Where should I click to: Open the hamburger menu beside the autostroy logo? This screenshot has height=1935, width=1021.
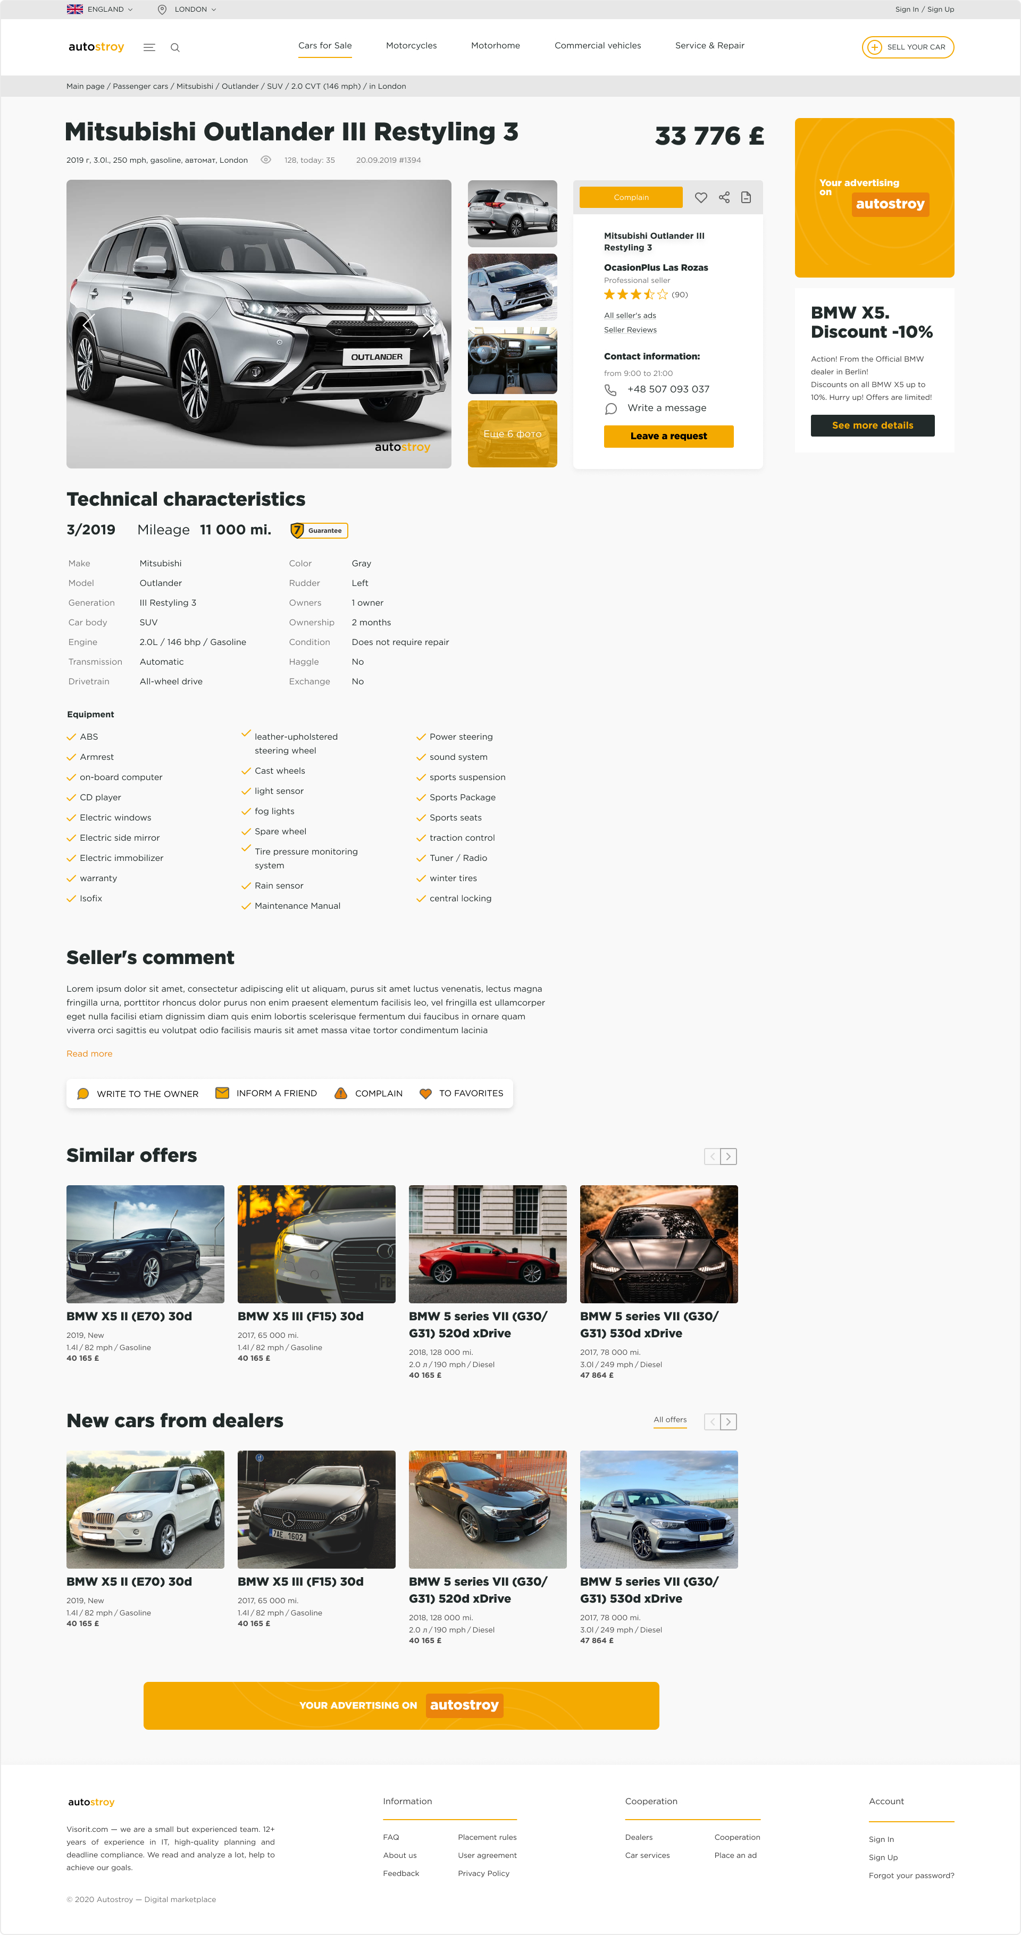tap(149, 47)
